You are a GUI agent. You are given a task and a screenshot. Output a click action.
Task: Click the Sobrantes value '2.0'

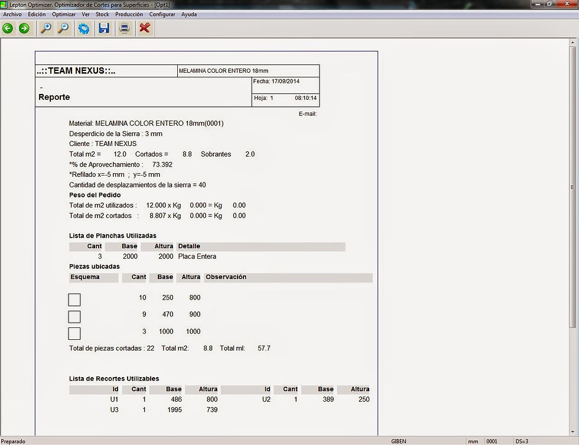click(x=250, y=154)
